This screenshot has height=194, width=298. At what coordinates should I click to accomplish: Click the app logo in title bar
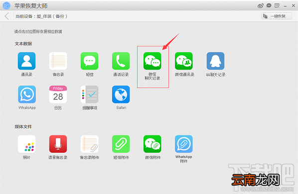pos(6,6)
